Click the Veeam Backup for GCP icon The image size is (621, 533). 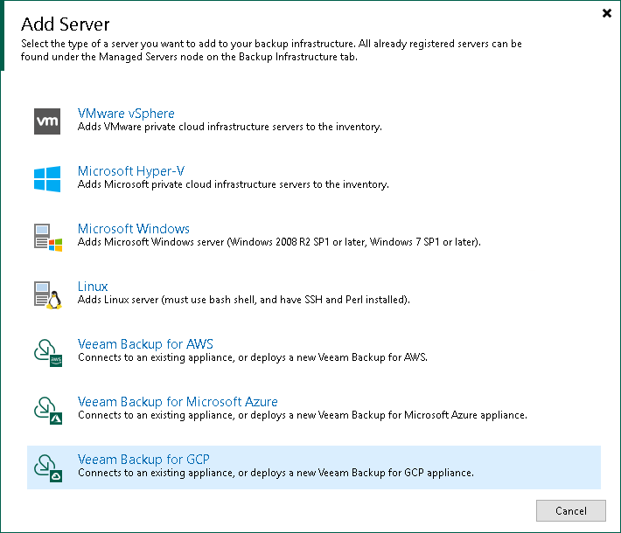click(x=48, y=468)
